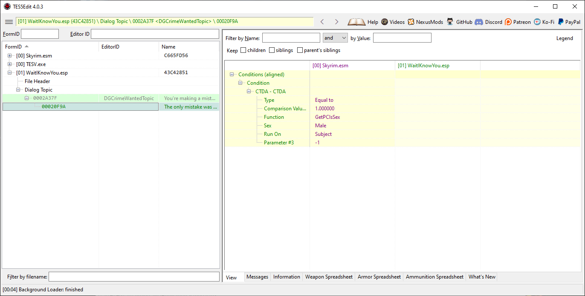Open the Discord icon
Viewport: 585px width, 296px height.
pos(479,22)
